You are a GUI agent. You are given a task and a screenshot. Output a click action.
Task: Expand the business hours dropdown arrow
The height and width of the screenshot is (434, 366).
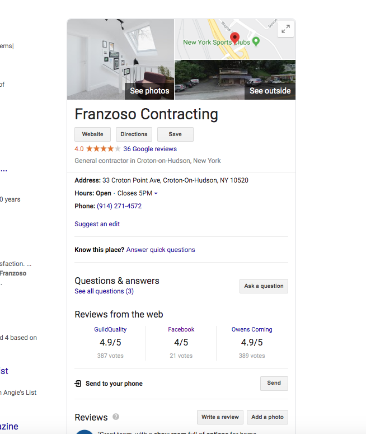[x=156, y=194]
